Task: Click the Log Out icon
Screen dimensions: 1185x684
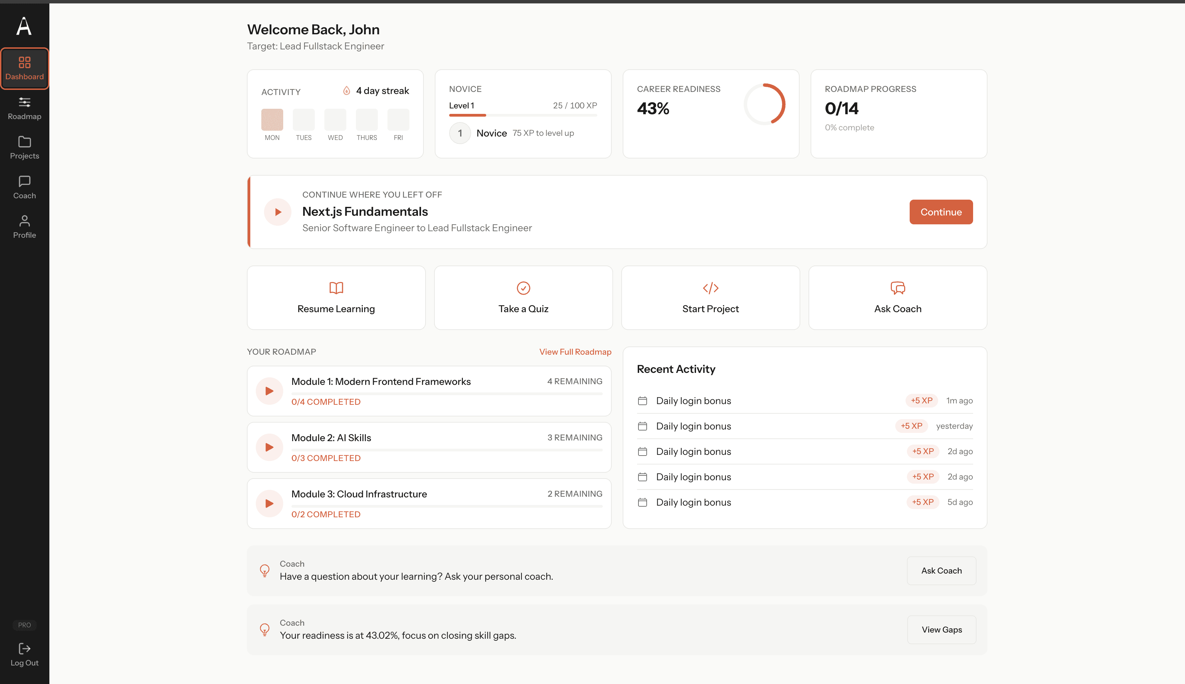Action: tap(24, 649)
